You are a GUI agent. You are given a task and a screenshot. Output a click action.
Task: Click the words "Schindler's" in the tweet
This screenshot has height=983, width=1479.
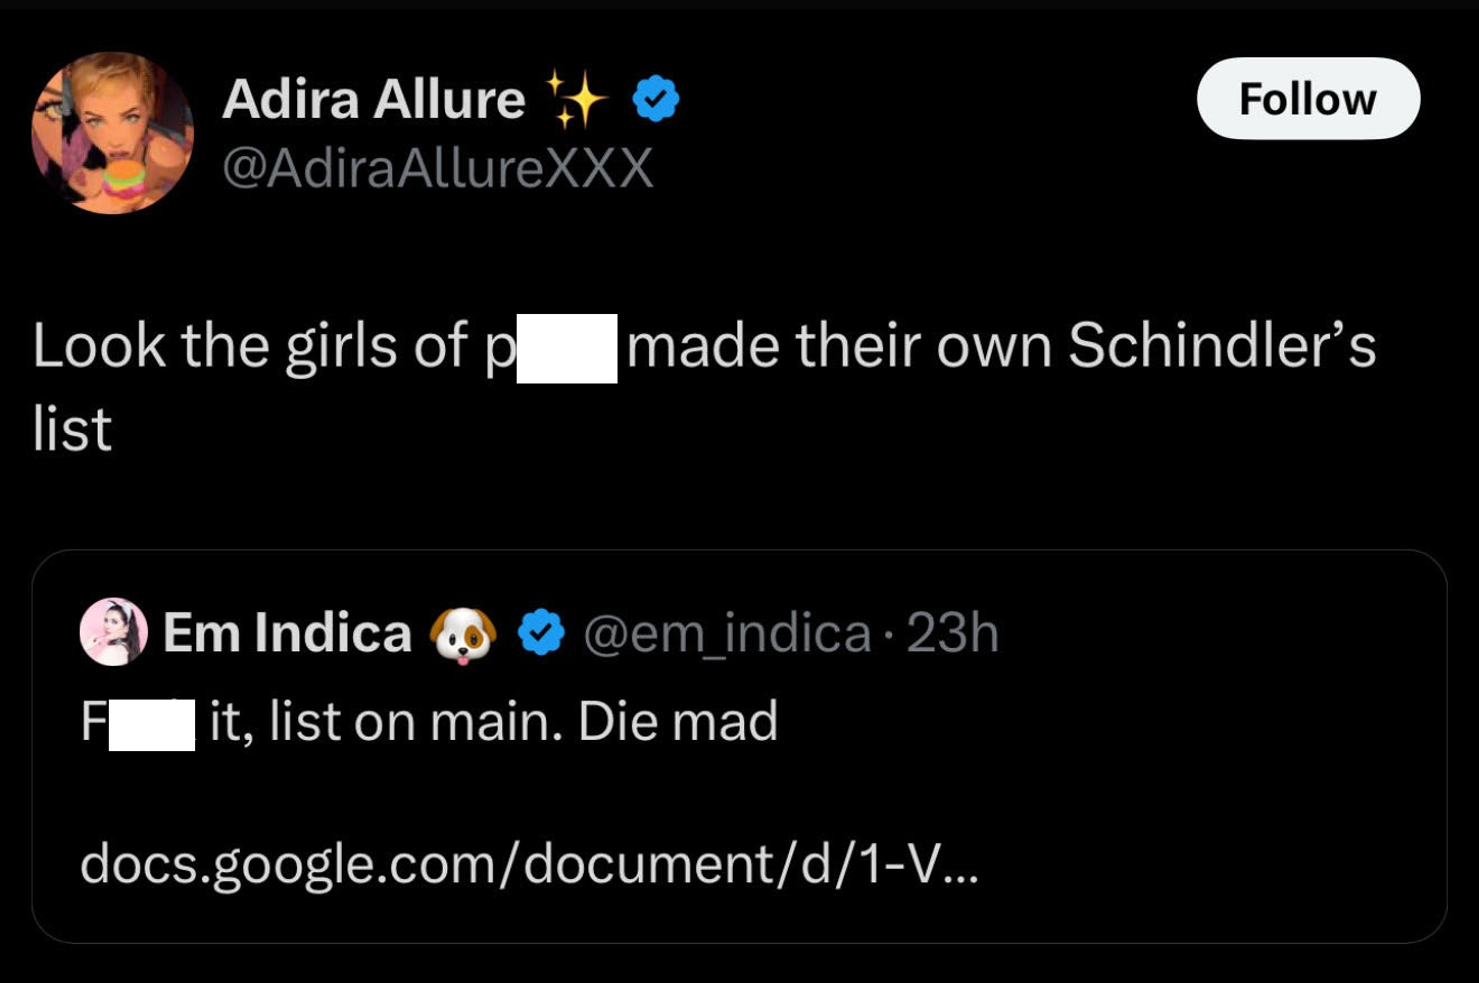tap(1221, 346)
